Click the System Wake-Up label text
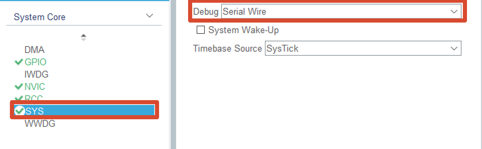 (x=243, y=30)
